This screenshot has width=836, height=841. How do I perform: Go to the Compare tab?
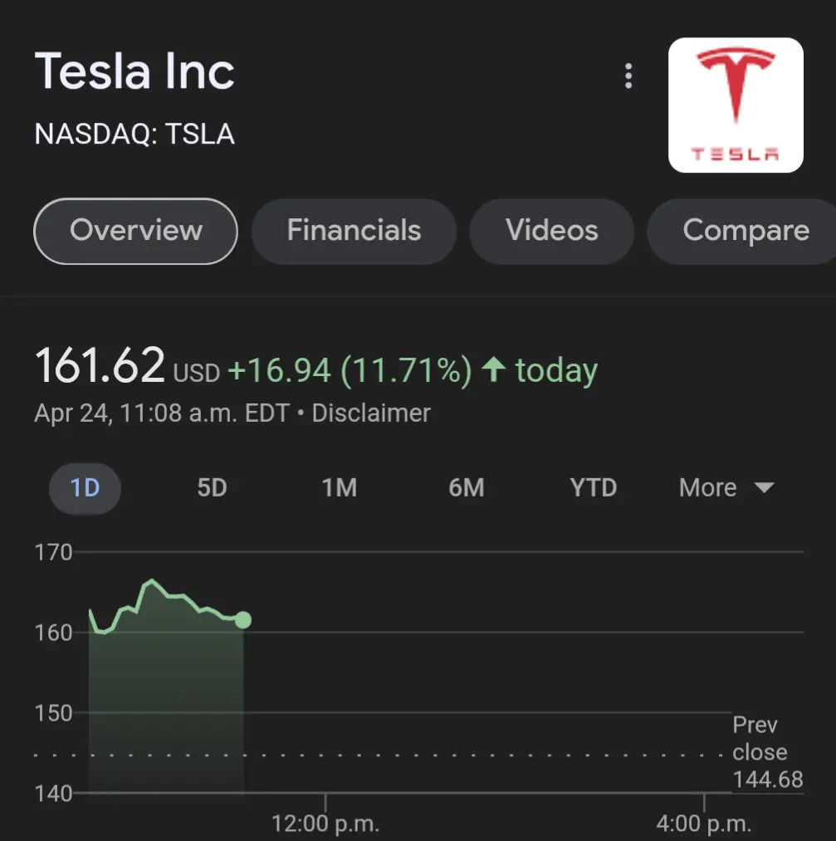point(742,231)
